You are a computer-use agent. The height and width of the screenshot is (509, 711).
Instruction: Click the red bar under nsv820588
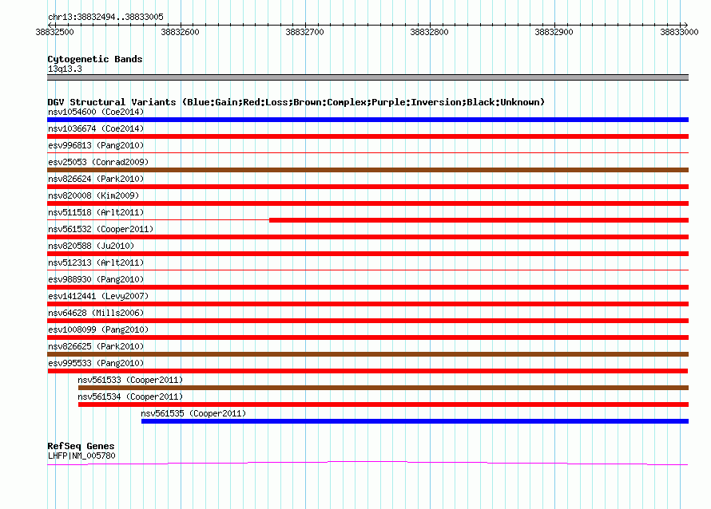pos(367,254)
